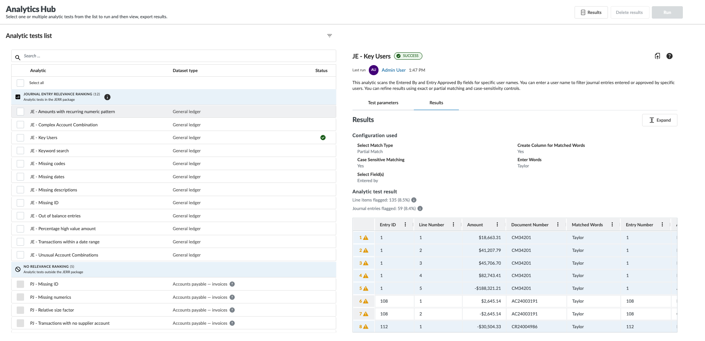The image size is (705, 341).
Task: Click warning icon on result row 4
Action: point(366,276)
